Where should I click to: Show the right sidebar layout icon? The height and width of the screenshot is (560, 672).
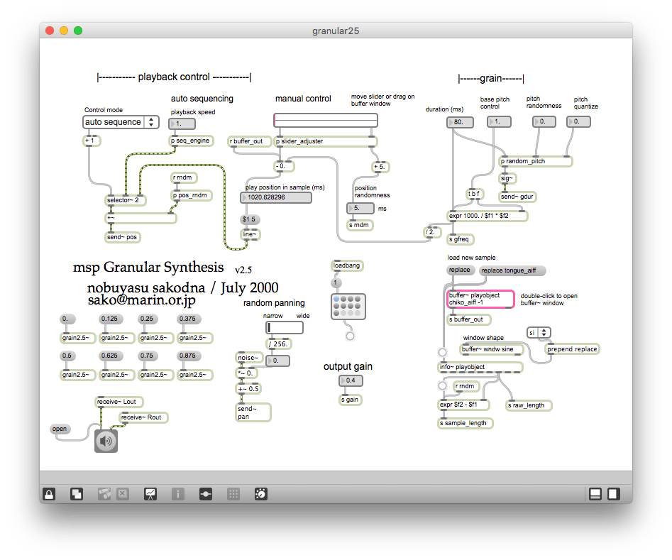pyautogui.click(x=614, y=494)
